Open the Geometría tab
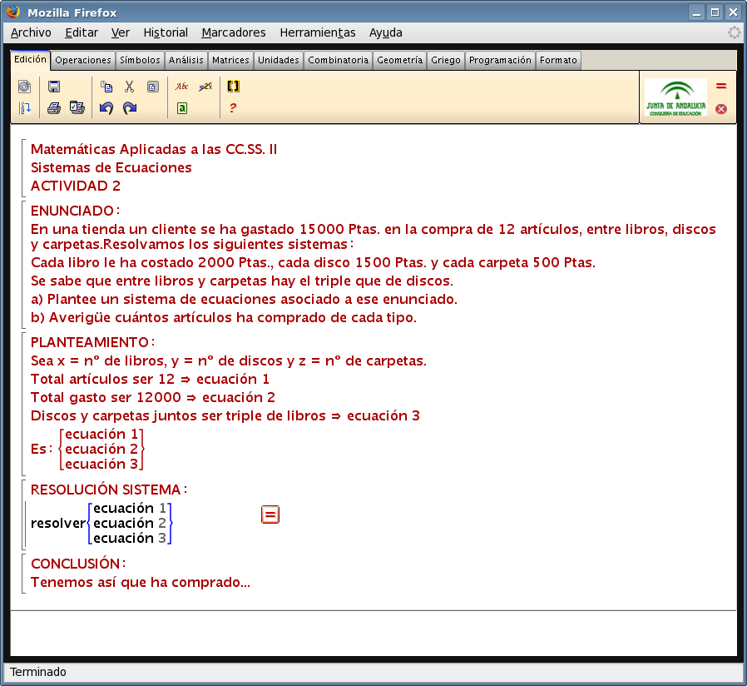 399,60
